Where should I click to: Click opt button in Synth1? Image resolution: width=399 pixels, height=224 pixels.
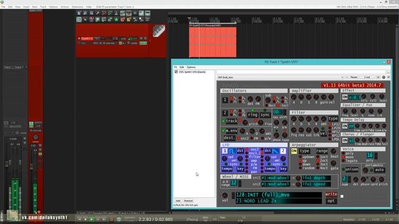pos(331,201)
